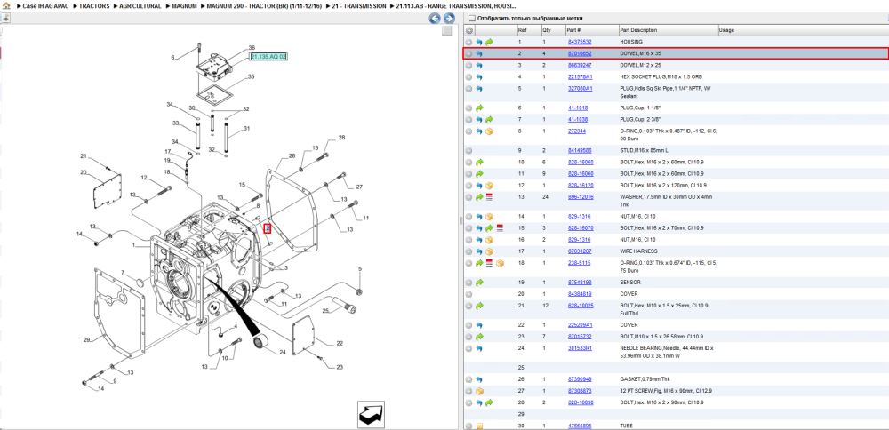
Task: Click green arrow icon on ref 10 BOLT row
Action: click(479, 162)
